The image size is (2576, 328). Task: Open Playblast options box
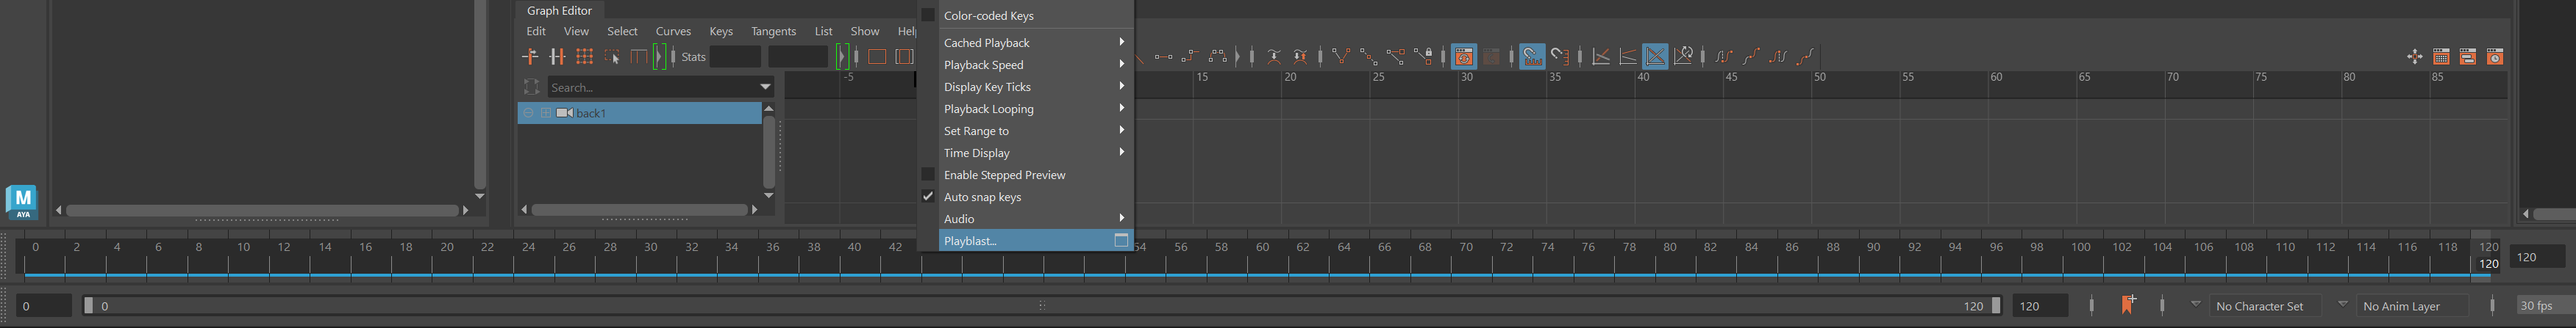1121,240
